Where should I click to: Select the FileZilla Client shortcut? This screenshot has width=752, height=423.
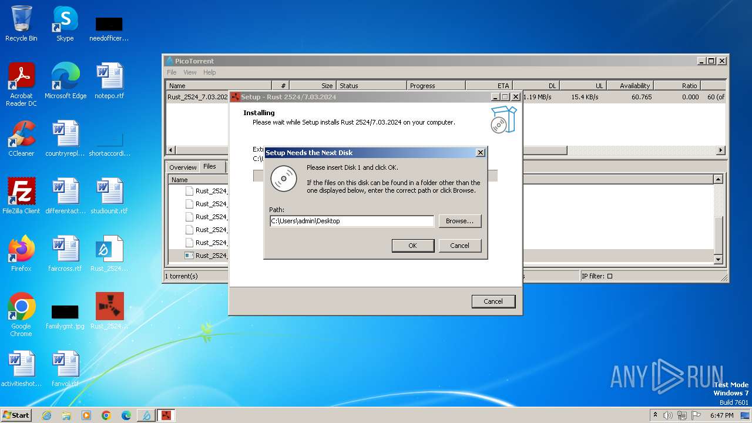21,196
